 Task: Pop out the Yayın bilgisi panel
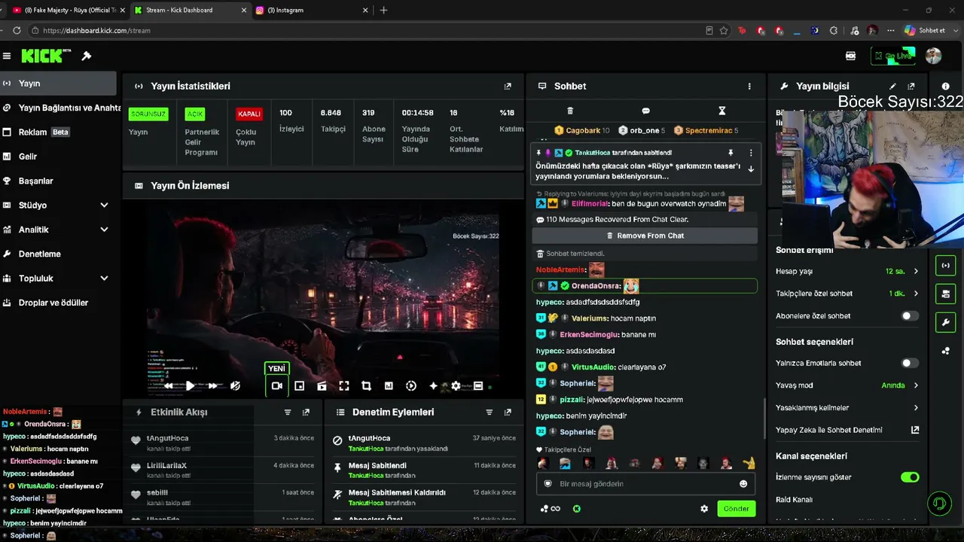click(911, 87)
